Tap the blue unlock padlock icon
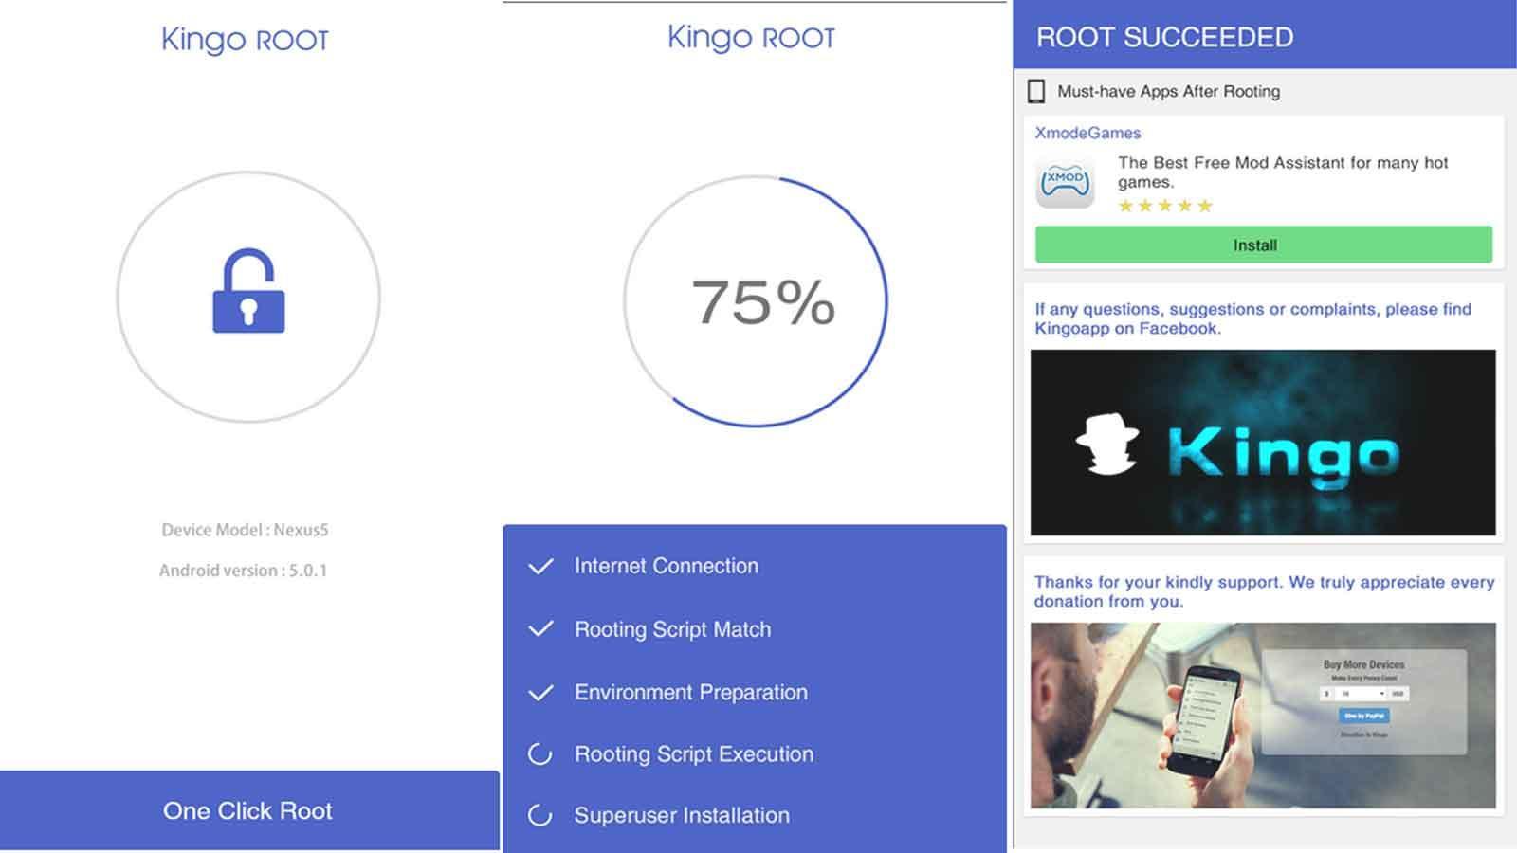The width and height of the screenshot is (1517, 853). click(x=248, y=292)
